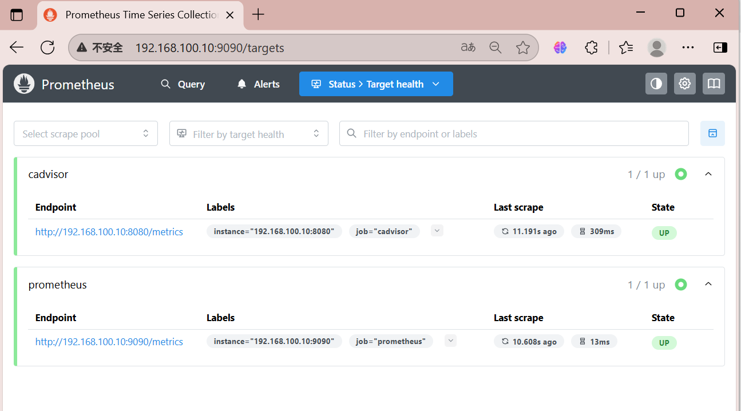Toggle the light/dark theme icon
This screenshot has height=411, width=741.
[x=656, y=84]
